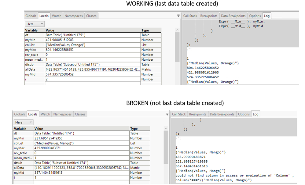Viewport: 305px width, 185px height.
Task: Show Call Stack tab in top panel
Action: [190, 16]
